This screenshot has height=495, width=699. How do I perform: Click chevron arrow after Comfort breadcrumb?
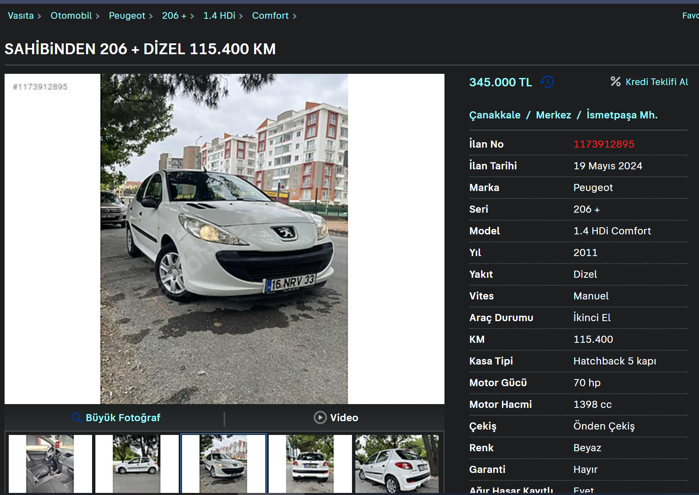295,16
